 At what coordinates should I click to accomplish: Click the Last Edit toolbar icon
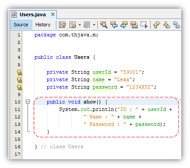click(x=62, y=25)
